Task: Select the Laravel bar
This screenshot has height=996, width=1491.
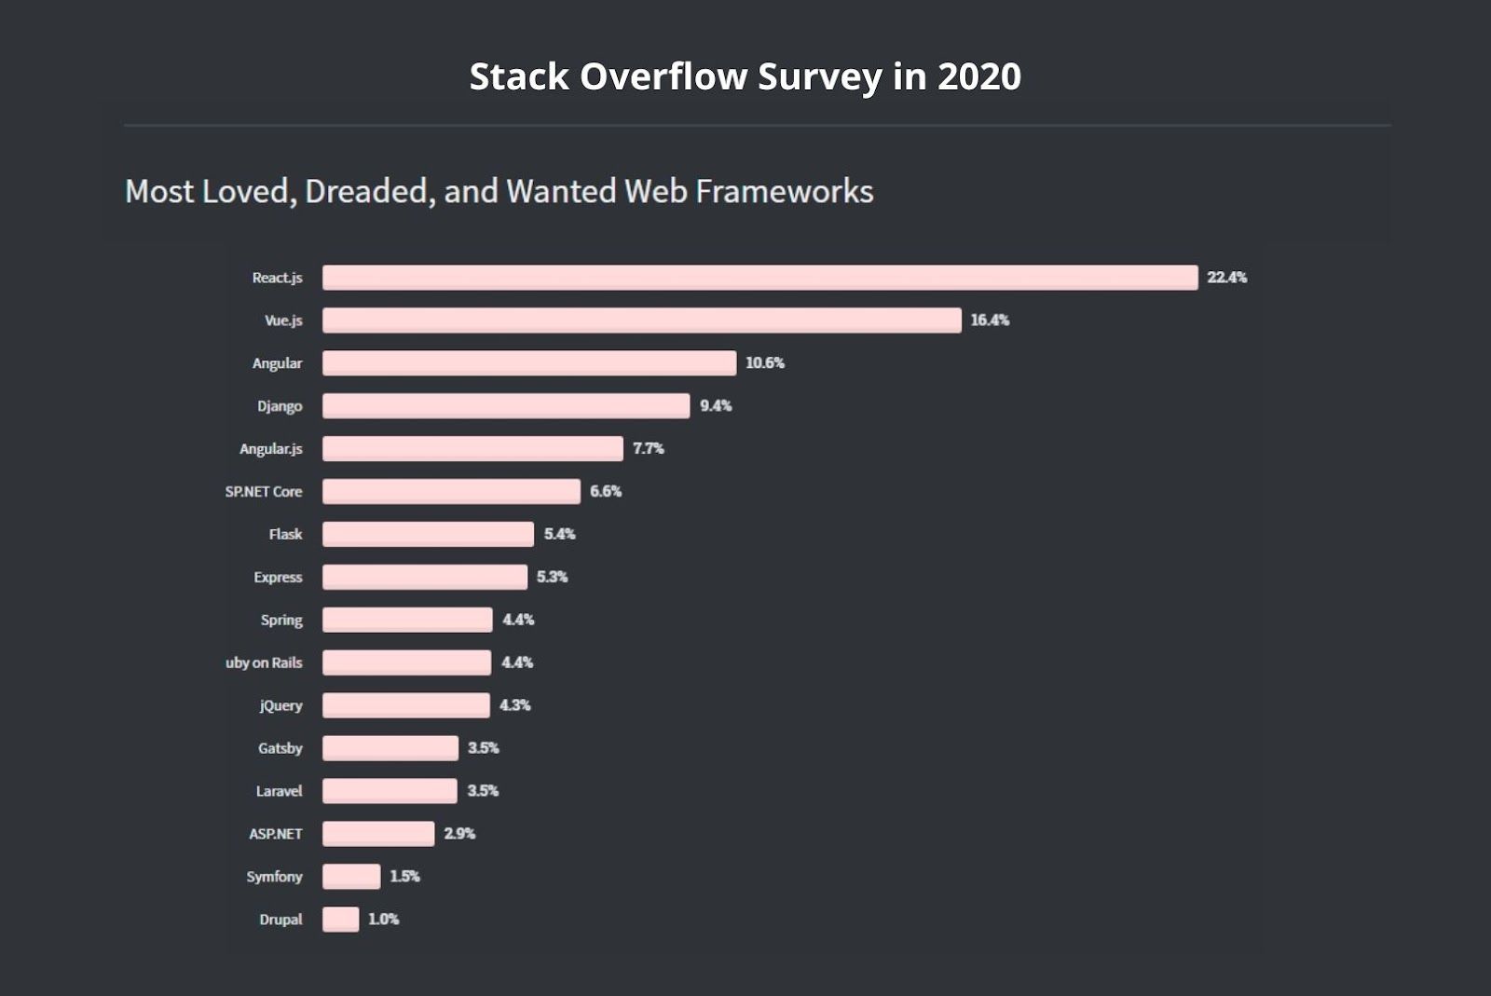Action: click(x=390, y=792)
